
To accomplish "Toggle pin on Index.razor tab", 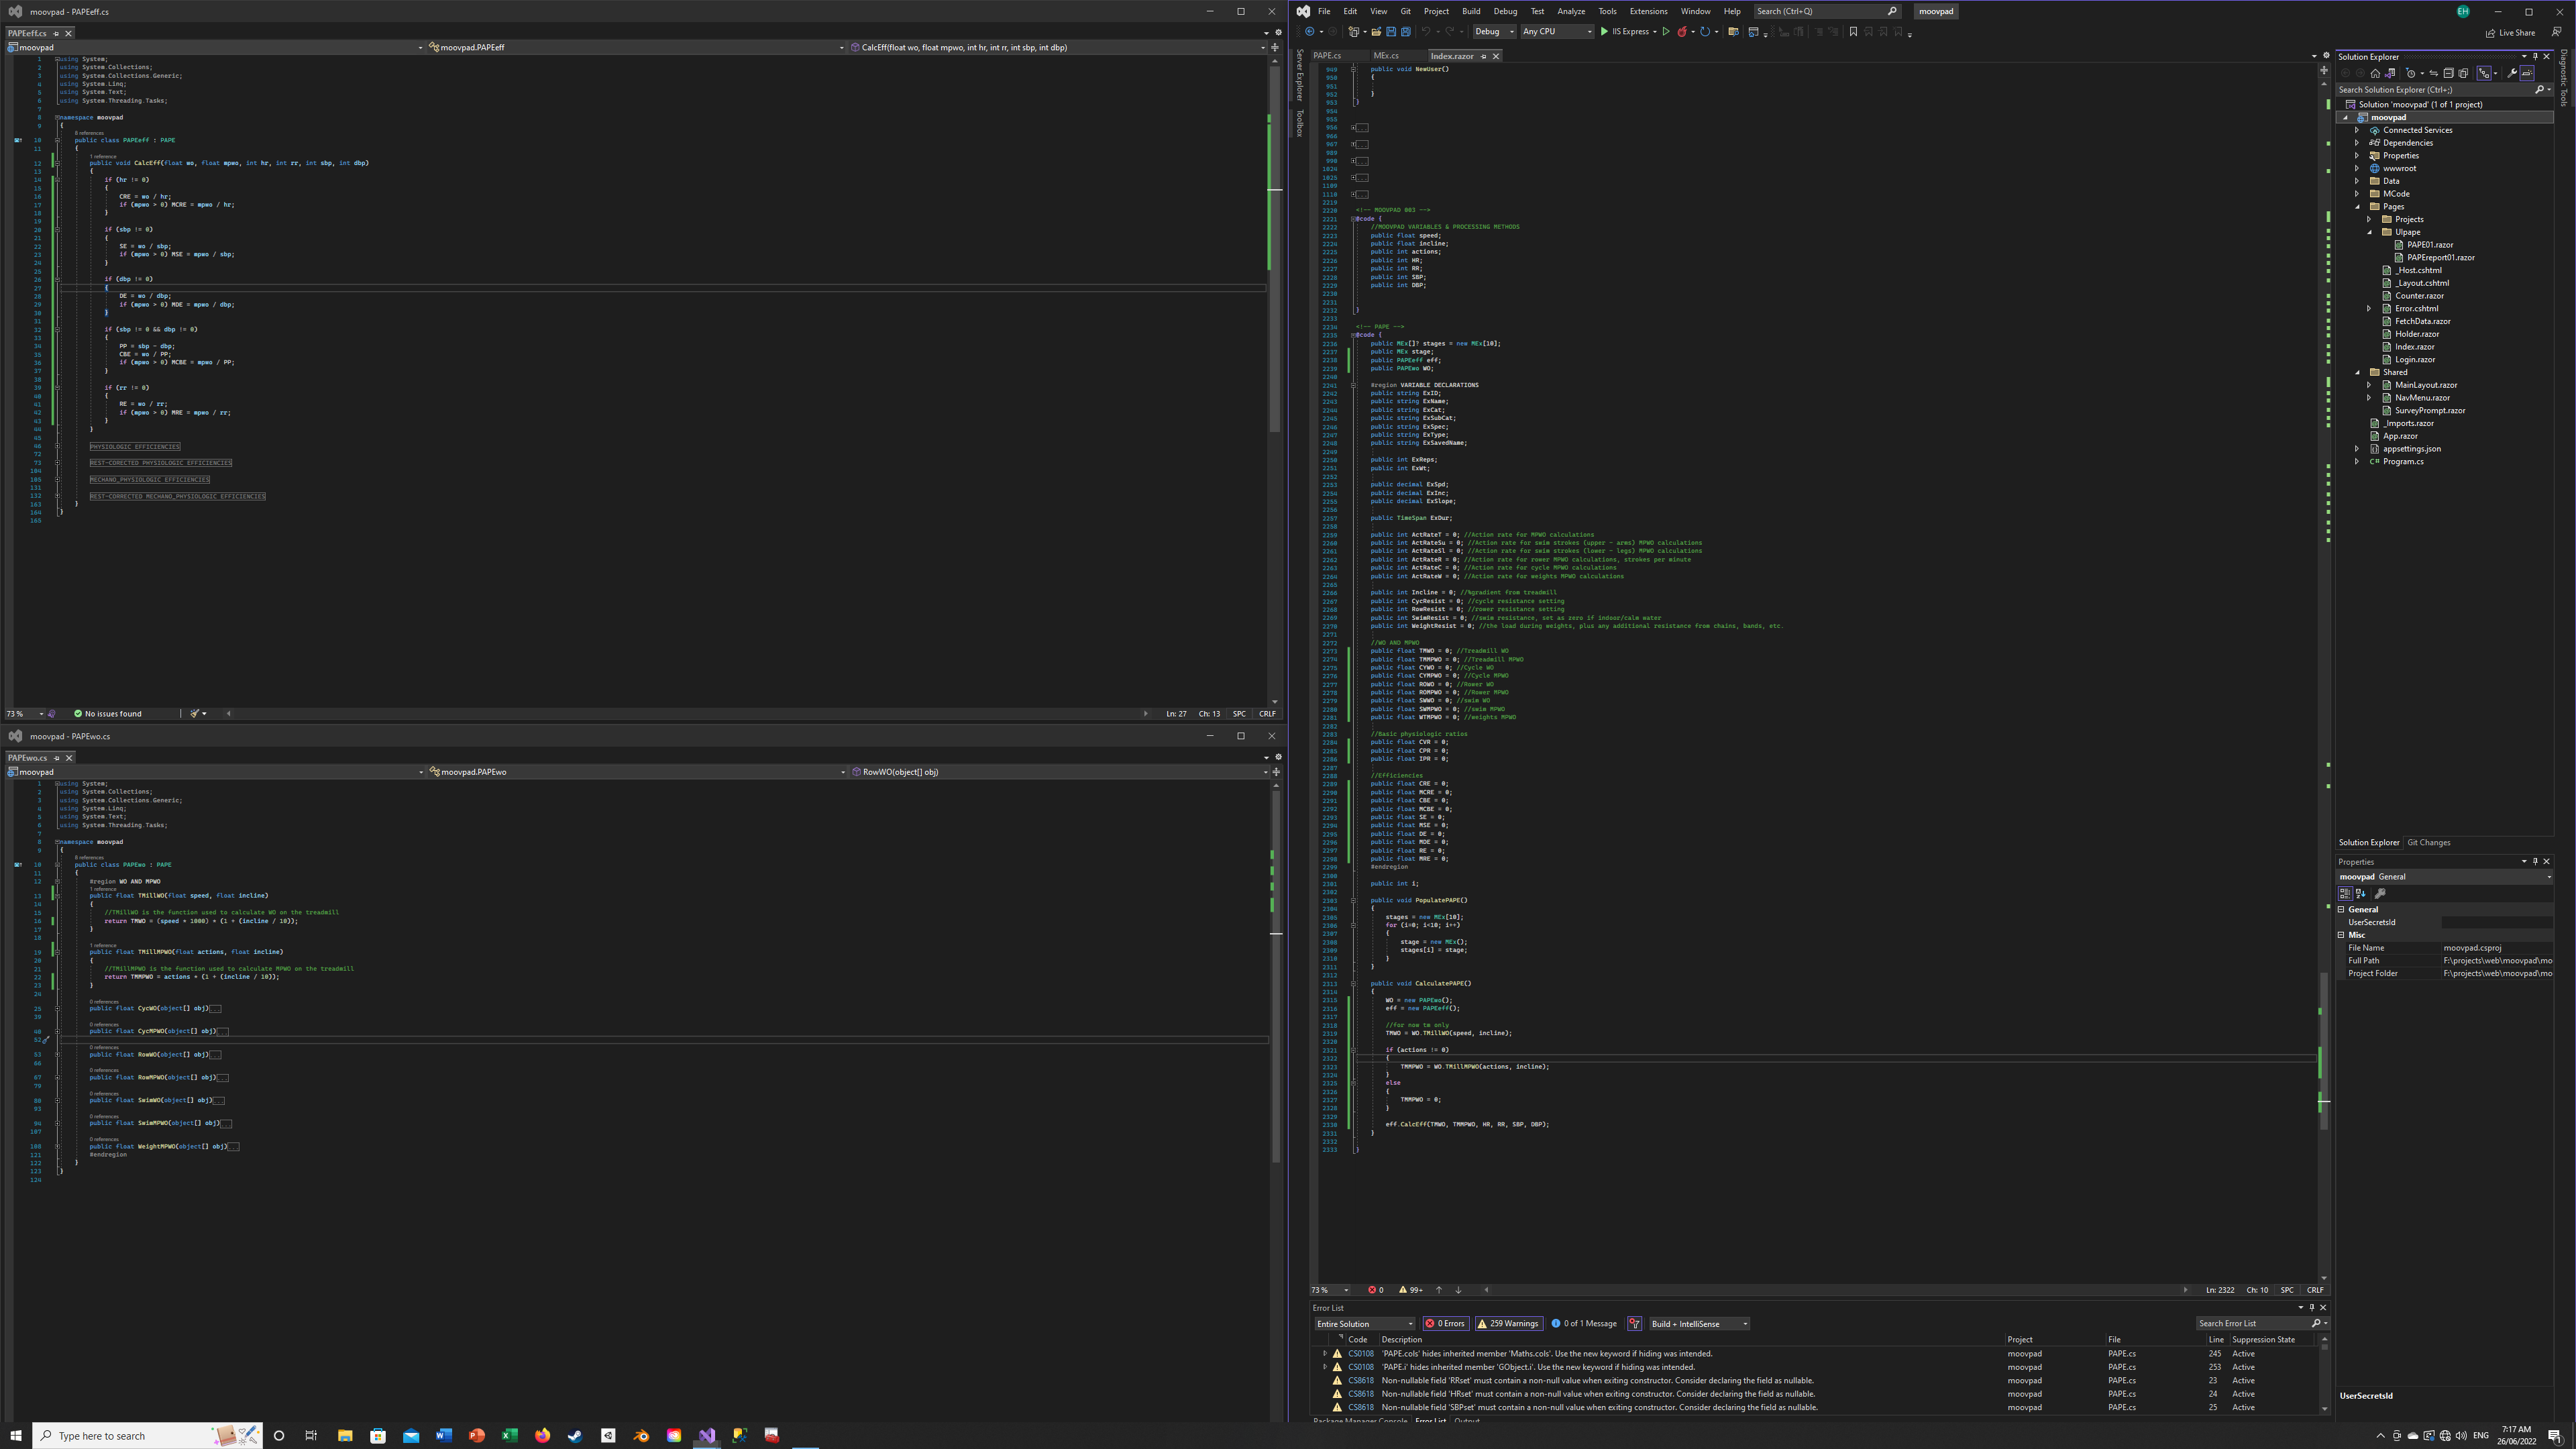I will coord(1483,56).
